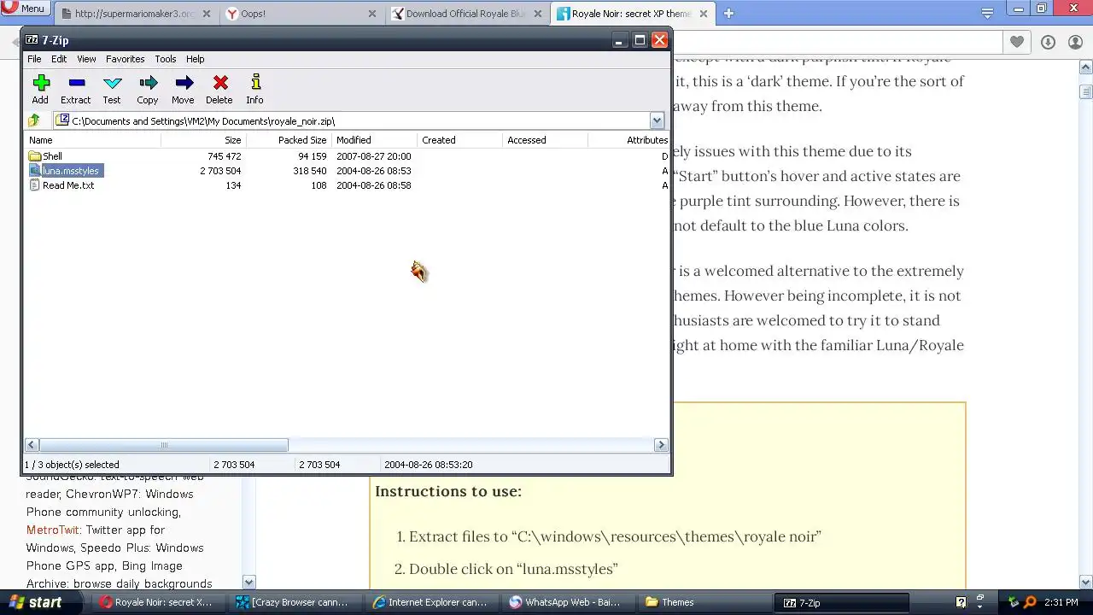Click the 7-Zip taskbar button

(x=843, y=602)
